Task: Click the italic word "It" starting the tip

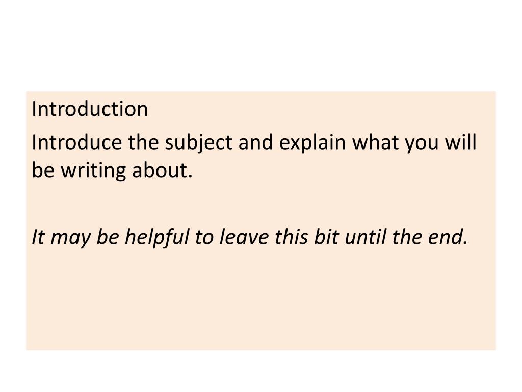Action: [38, 237]
